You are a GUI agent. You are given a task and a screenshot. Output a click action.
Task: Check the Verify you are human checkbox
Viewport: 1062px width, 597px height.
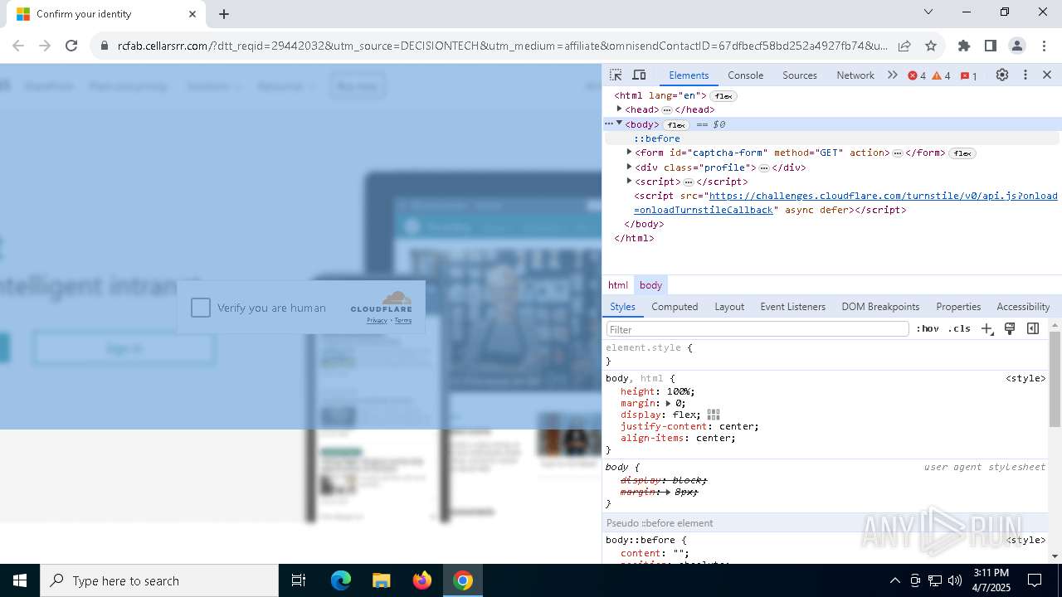pos(200,308)
